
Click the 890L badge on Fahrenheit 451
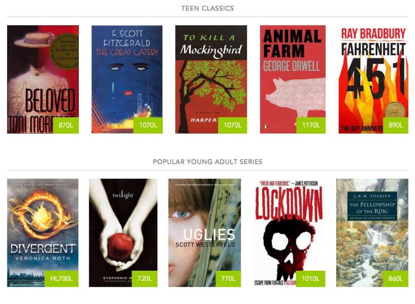pos(396,125)
